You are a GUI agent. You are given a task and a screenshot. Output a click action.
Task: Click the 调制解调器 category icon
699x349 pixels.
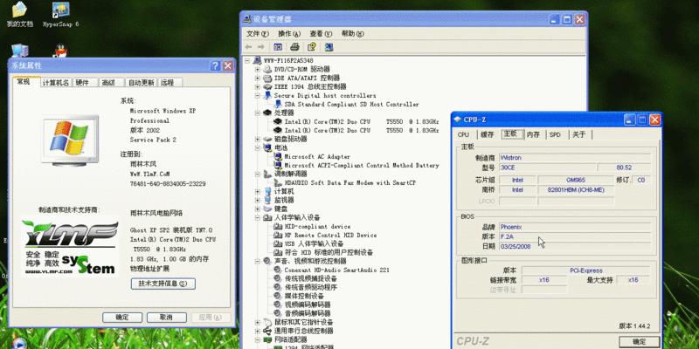[x=267, y=174]
